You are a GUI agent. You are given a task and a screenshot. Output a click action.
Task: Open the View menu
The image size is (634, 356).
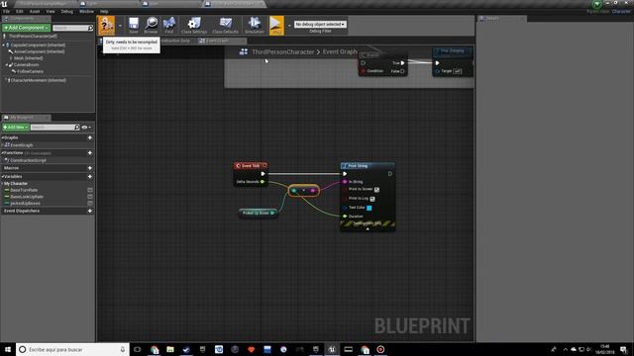click(x=51, y=11)
